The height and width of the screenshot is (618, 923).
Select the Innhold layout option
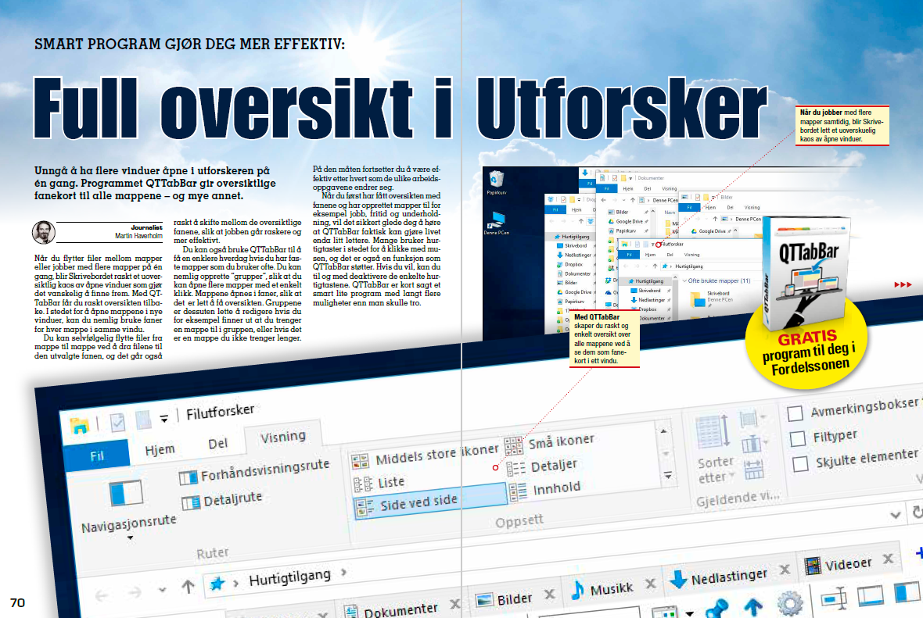[544, 489]
